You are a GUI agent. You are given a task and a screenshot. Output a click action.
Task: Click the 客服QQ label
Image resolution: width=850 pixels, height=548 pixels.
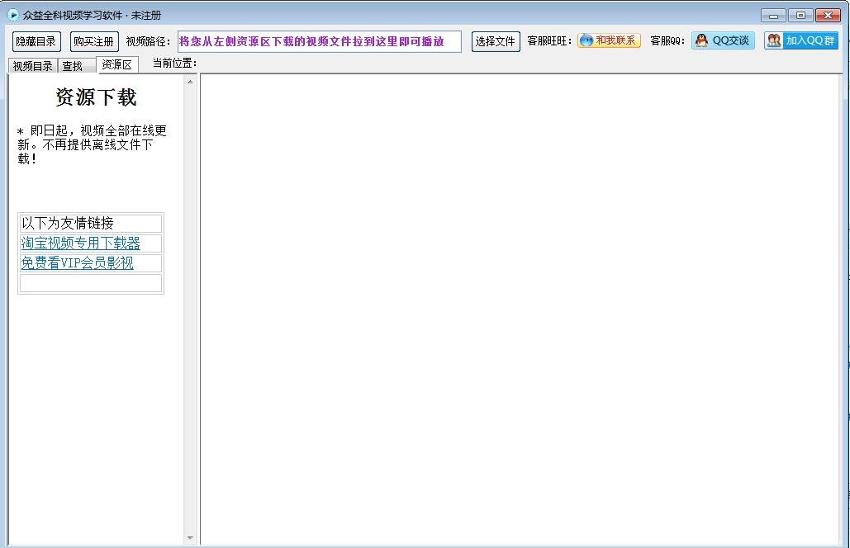pos(667,40)
